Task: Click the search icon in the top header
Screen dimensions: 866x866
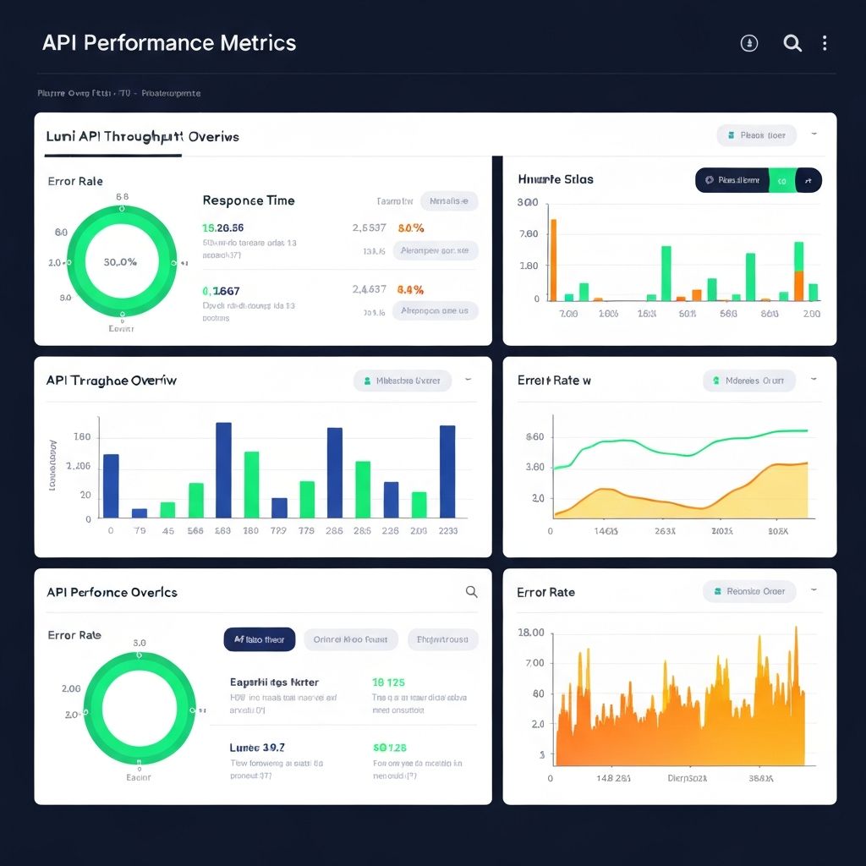Action: pos(792,44)
